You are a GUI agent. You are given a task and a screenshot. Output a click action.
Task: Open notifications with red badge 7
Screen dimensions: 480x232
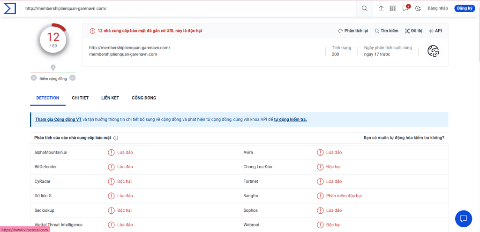[x=406, y=8]
